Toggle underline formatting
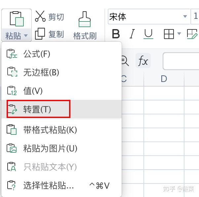199x197 pixels. (x=148, y=34)
